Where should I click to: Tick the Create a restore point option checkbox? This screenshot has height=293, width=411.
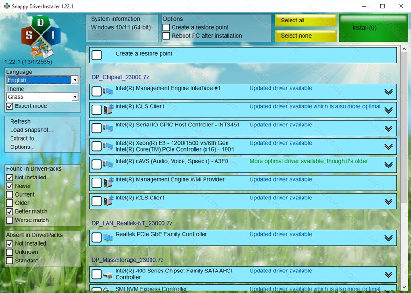[x=166, y=27]
